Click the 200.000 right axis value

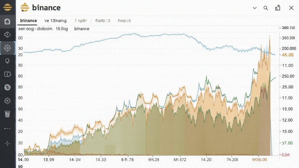coord(289,48)
